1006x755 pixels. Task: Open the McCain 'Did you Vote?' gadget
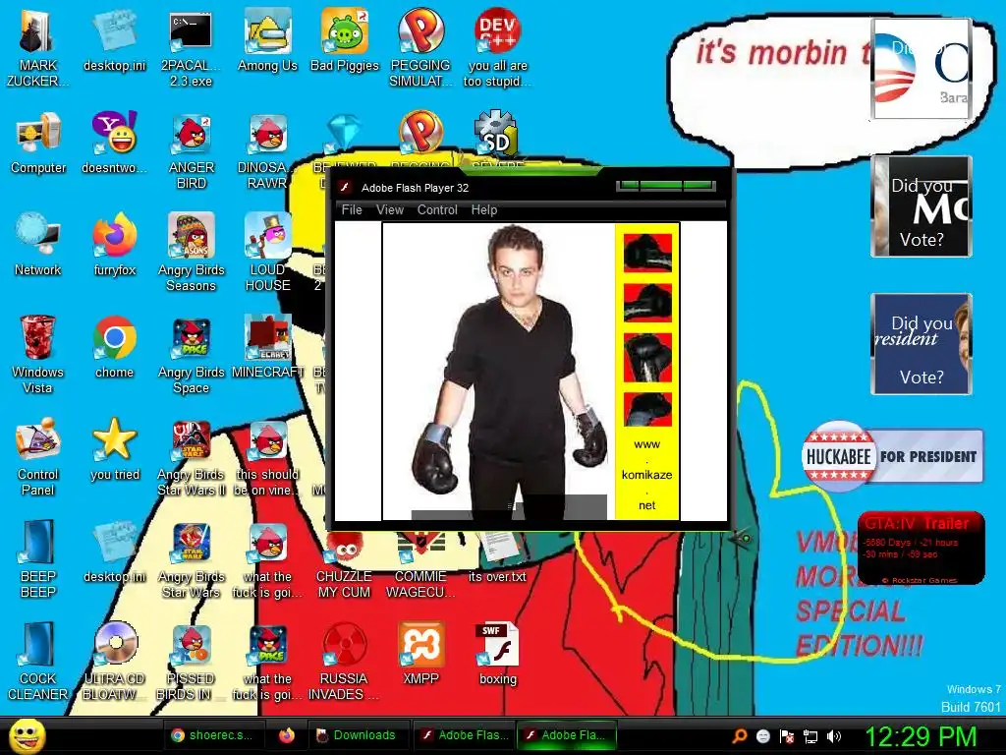tap(922, 206)
